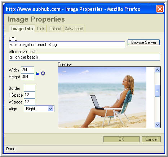Close the Image Properties window
168x157 pixels.
(x=160, y=9)
